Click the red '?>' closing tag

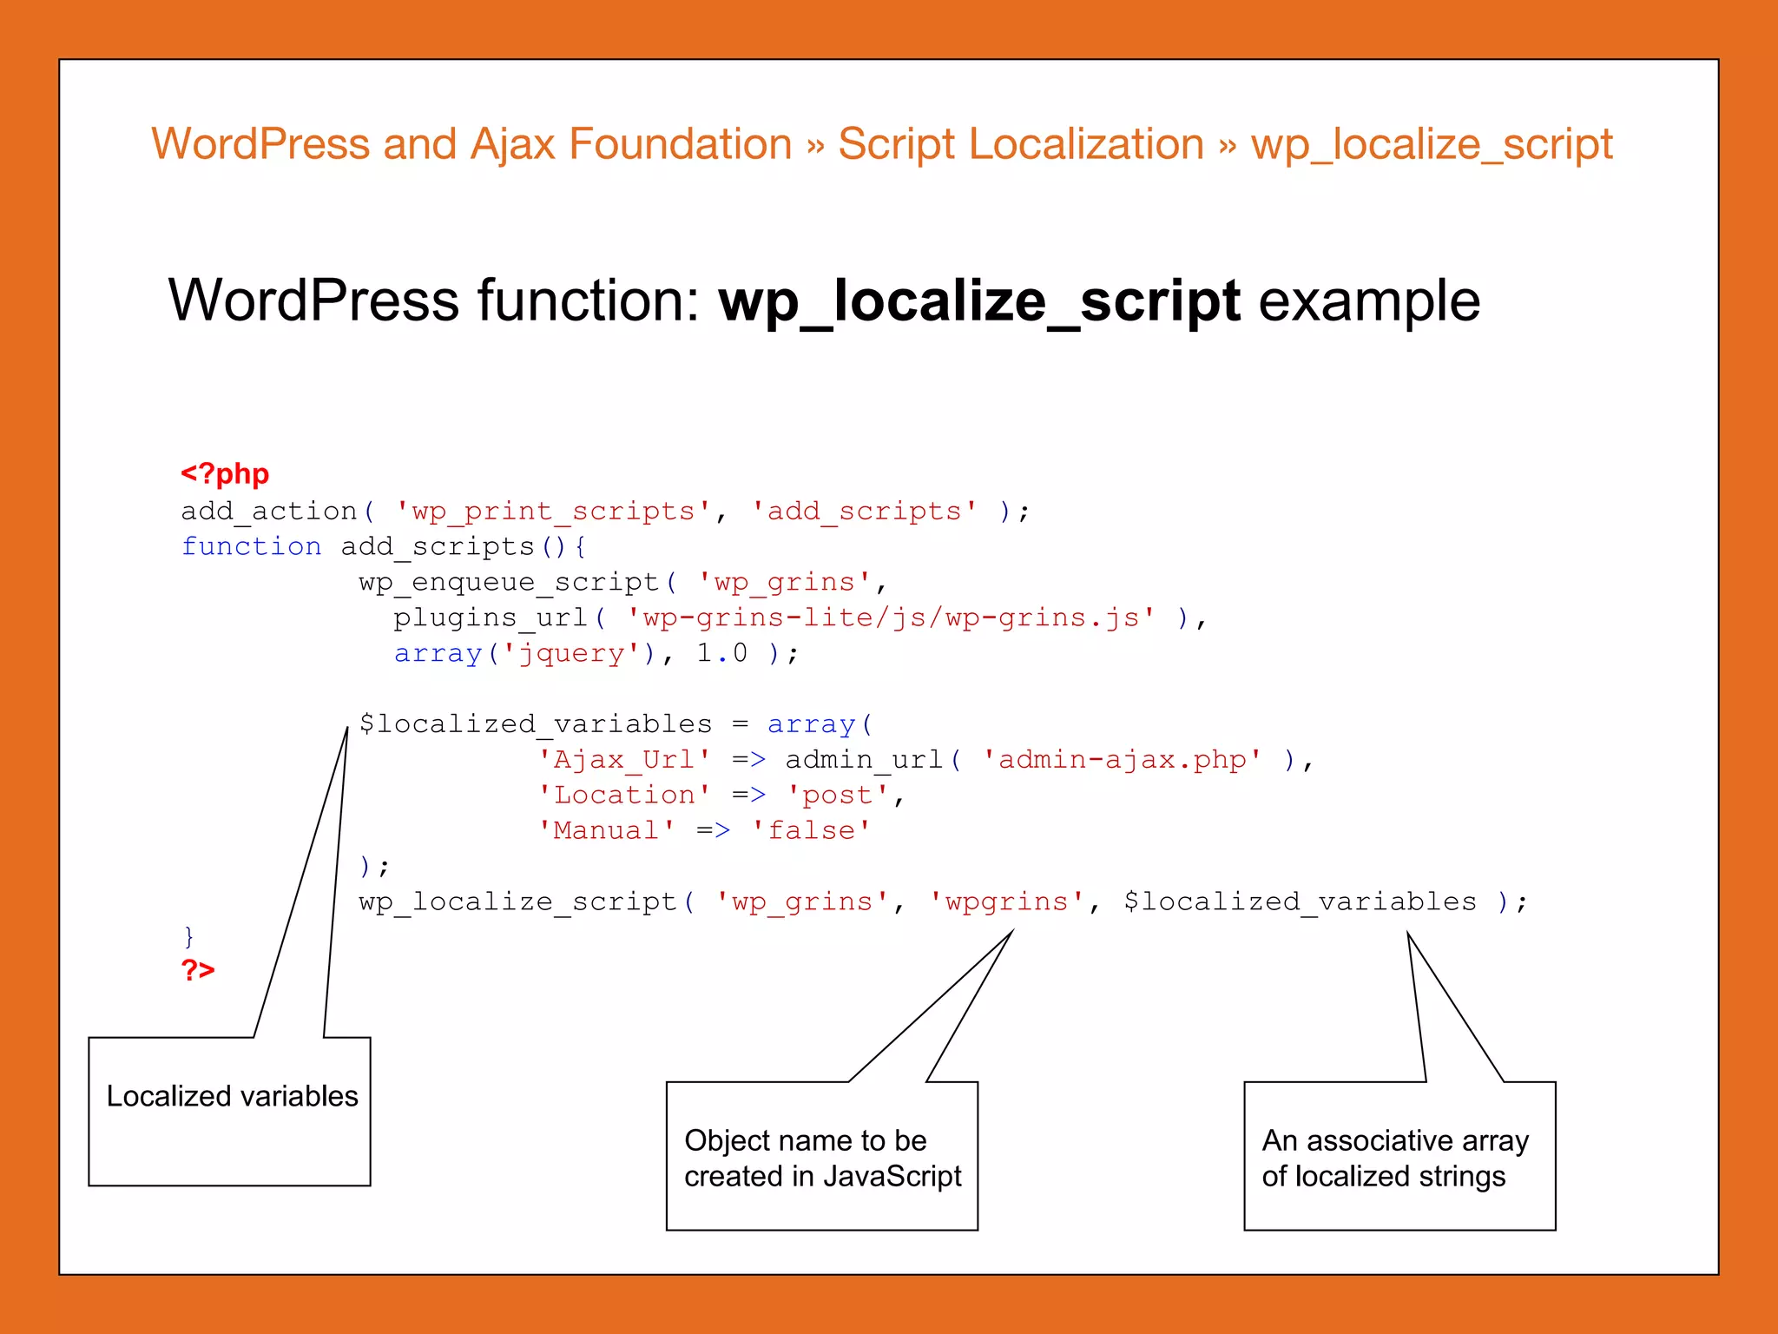198,970
